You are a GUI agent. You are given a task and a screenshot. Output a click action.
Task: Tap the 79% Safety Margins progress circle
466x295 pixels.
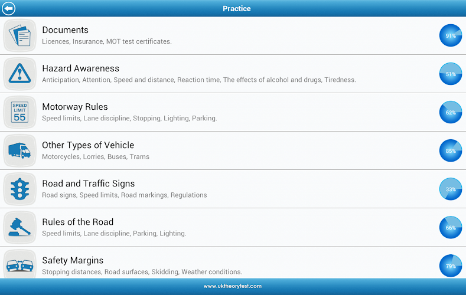pos(451,265)
